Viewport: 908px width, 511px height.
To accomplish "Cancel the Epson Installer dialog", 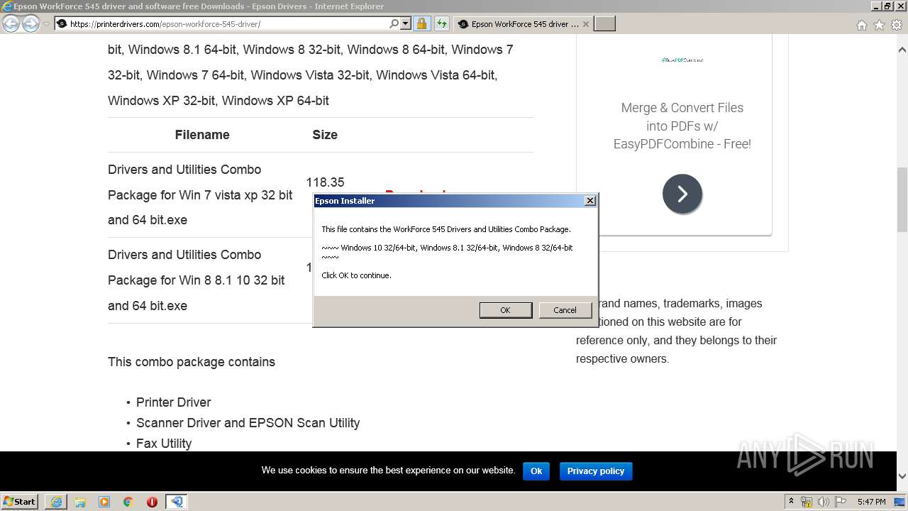I will pyautogui.click(x=565, y=310).
